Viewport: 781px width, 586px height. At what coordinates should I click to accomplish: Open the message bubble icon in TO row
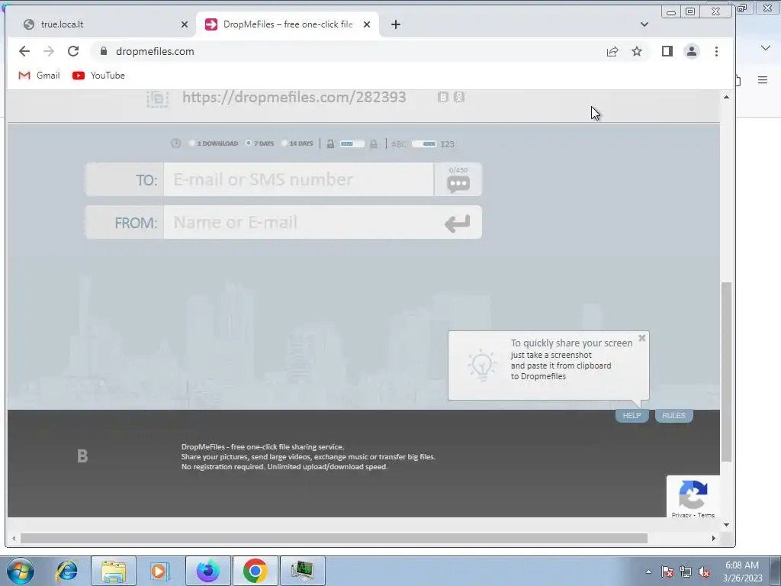coord(458,184)
